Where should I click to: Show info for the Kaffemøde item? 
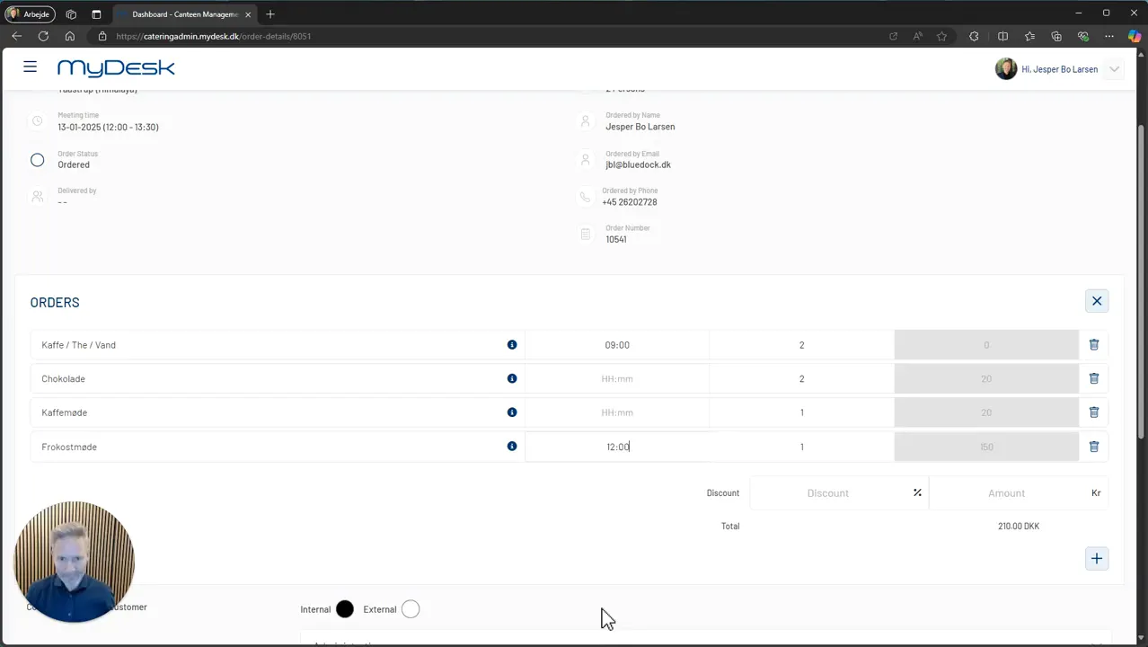512,412
